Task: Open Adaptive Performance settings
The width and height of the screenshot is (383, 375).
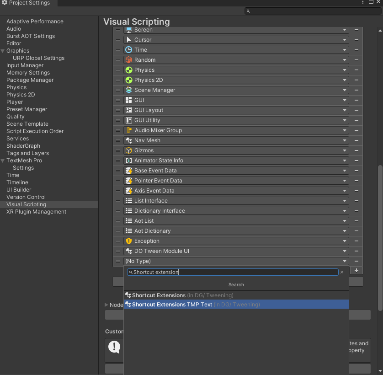Action: click(35, 21)
